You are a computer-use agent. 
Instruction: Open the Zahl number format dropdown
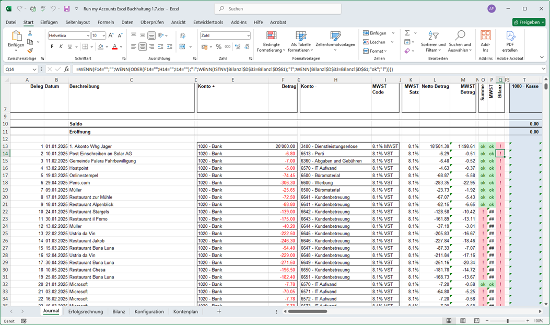click(x=248, y=36)
